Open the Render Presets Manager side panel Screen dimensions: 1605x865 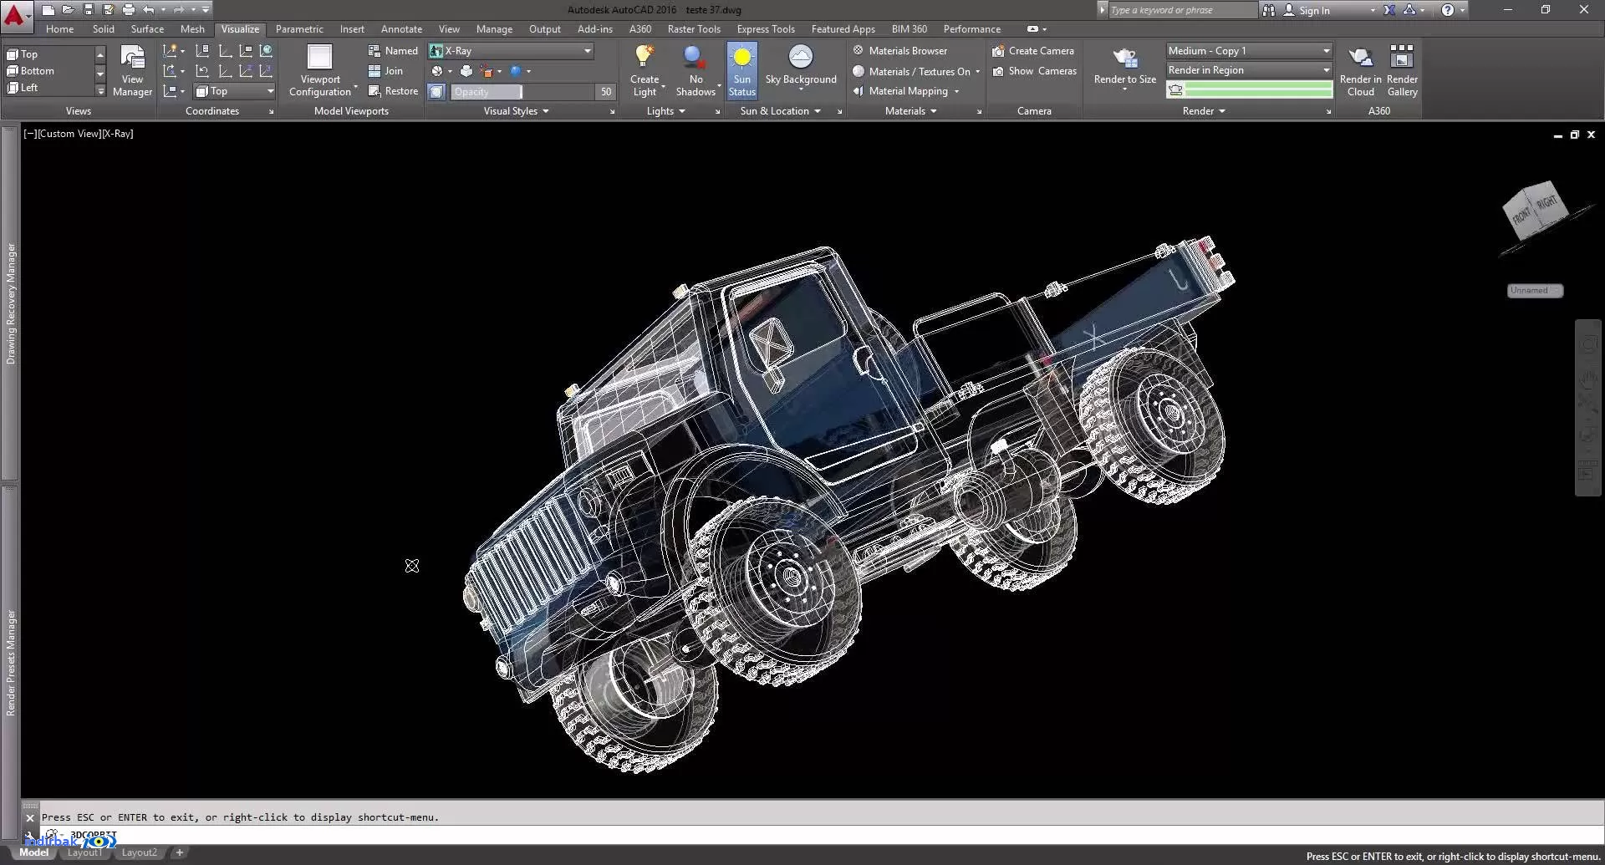pos(10,663)
